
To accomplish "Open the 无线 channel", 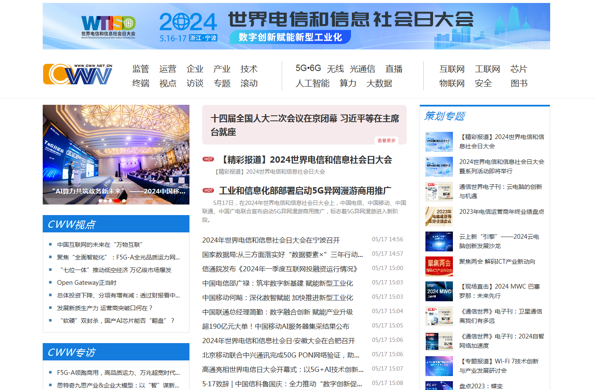I will pos(335,69).
